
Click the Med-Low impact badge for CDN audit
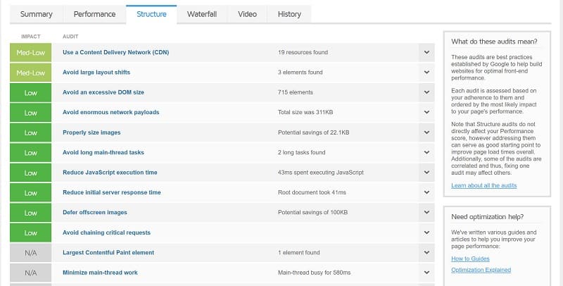pos(31,52)
